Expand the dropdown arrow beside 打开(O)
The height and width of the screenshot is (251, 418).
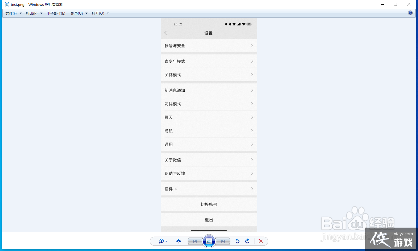108,13
